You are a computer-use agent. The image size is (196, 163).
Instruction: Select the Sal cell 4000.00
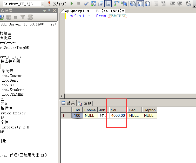click(118, 115)
